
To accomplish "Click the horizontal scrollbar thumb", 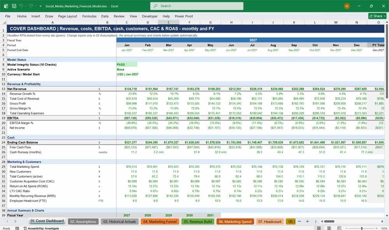I will (x=329, y=221).
